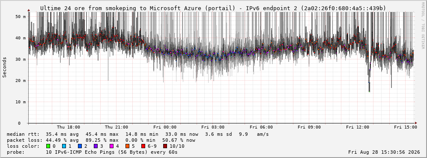
Task: Click the '20 m' y-axis label
Action: (21, 81)
